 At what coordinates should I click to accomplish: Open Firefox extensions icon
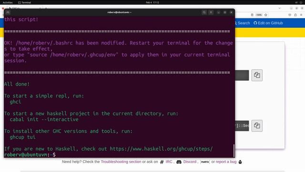pyautogui.click(x=295, y=15)
